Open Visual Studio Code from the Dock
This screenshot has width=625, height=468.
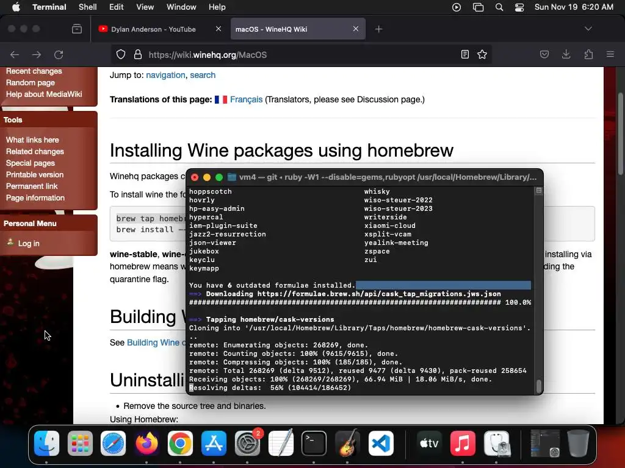pyautogui.click(x=381, y=443)
